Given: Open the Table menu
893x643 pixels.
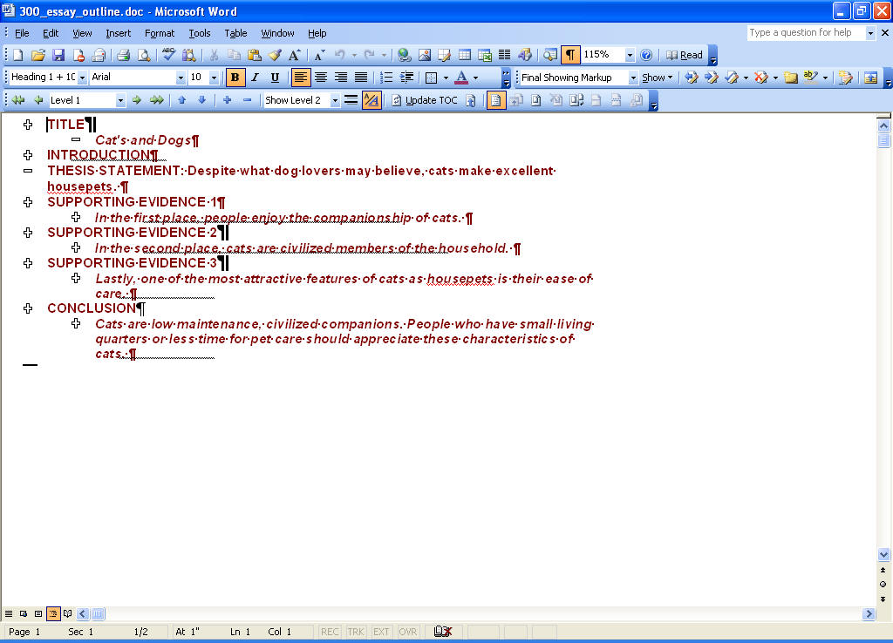Looking at the screenshot, I should 235,33.
